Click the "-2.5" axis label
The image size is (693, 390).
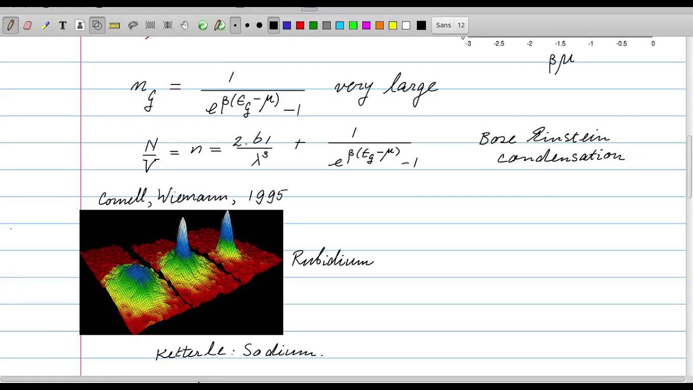click(499, 44)
